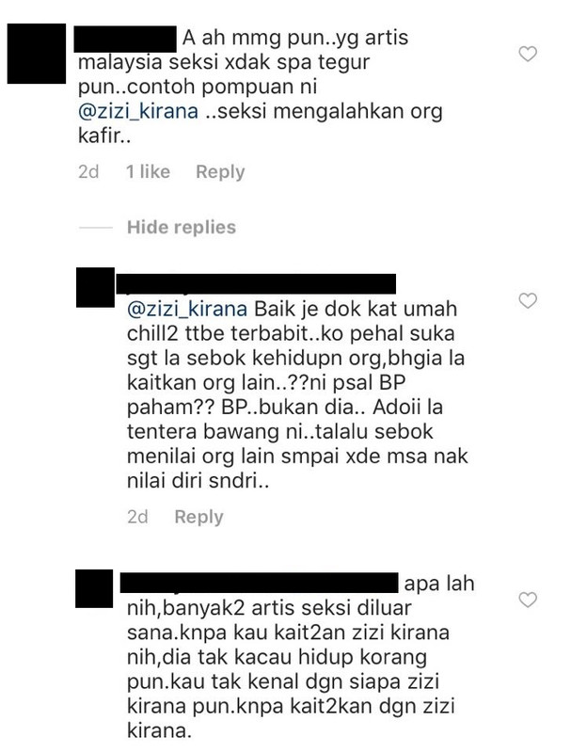Viewport: 571px width, 753px height.
Task: Open third commenter's redacted avatar
Action: [x=94, y=589]
